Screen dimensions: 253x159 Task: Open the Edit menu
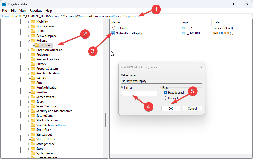(13, 11)
